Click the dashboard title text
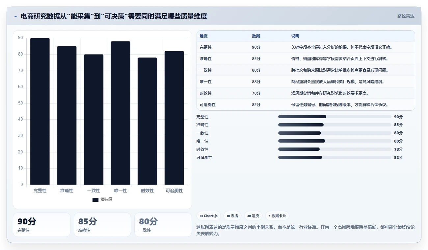 tap(114, 16)
